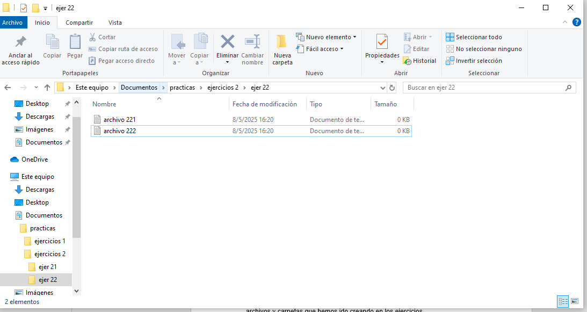Open the Archivo menu
This screenshot has width=587, height=312.
(12, 23)
